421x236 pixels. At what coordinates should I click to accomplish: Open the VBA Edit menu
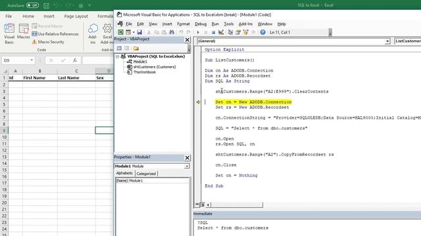coord(140,24)
